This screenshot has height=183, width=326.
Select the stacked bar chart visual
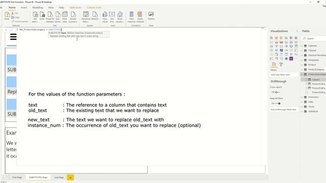click(271, 38)
